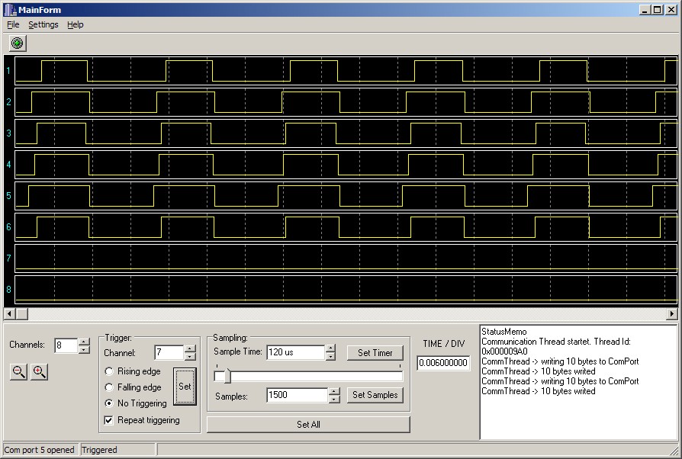Click the zoom in magnifier icon
This screenshot has height=459, width=682.
pos(39,372)
